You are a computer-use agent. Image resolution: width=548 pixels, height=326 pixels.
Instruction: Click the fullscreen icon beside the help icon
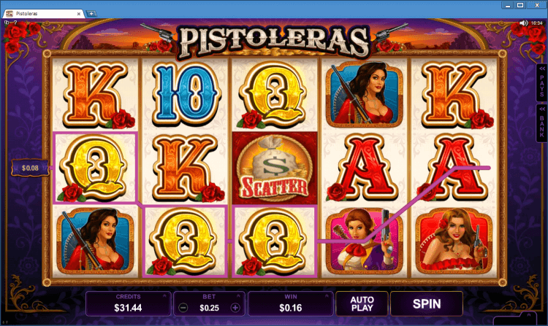pyautogui.click(x=7, y=23)
